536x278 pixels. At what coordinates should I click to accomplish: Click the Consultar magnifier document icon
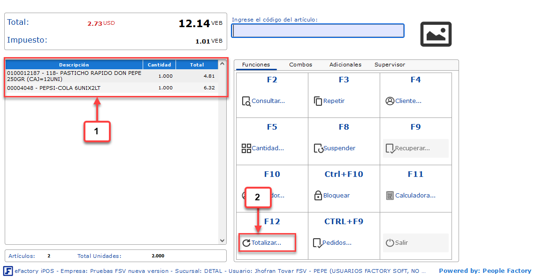[x=246, y=101]
